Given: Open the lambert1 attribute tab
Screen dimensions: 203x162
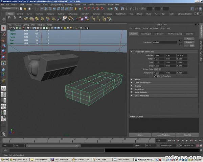Looking at the screenshot, I should pyautogui.click(x=189, y=34).
